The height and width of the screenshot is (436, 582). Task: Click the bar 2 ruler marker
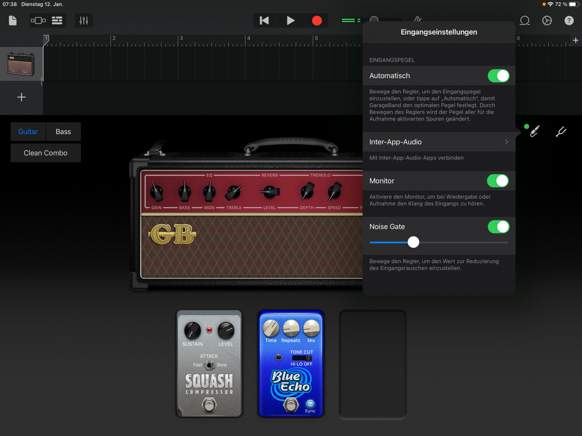(114, 38)
